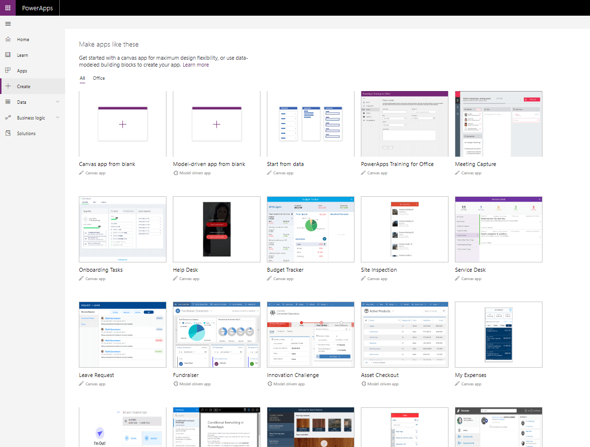Select the Help Desk thumbnail
Screen dimensions: 590x447
(x=216, y=230)
